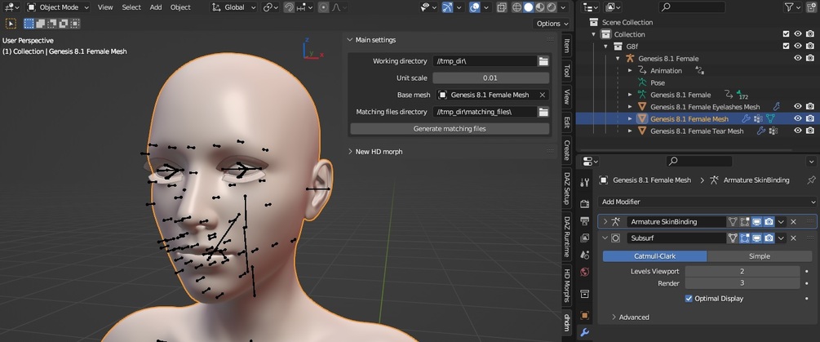Pin the properties editor context
Image resolution: width=820 pixels, height=342 pixels.
click(x=810, y=180)
